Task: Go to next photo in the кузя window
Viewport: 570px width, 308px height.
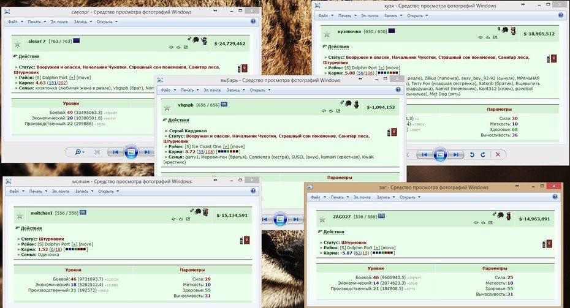Action: [456, 155]
